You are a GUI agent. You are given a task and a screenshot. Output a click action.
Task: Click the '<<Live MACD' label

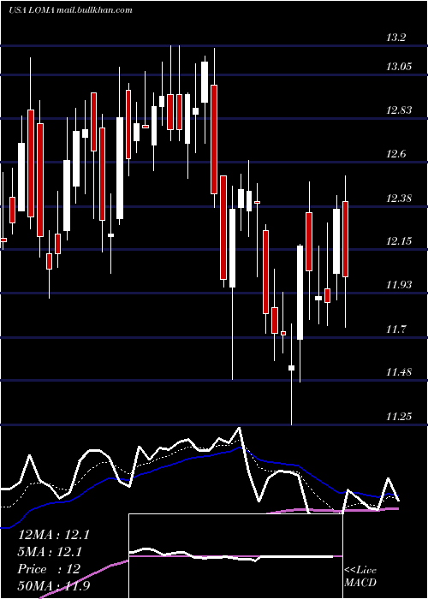click(x=360, y=577)
